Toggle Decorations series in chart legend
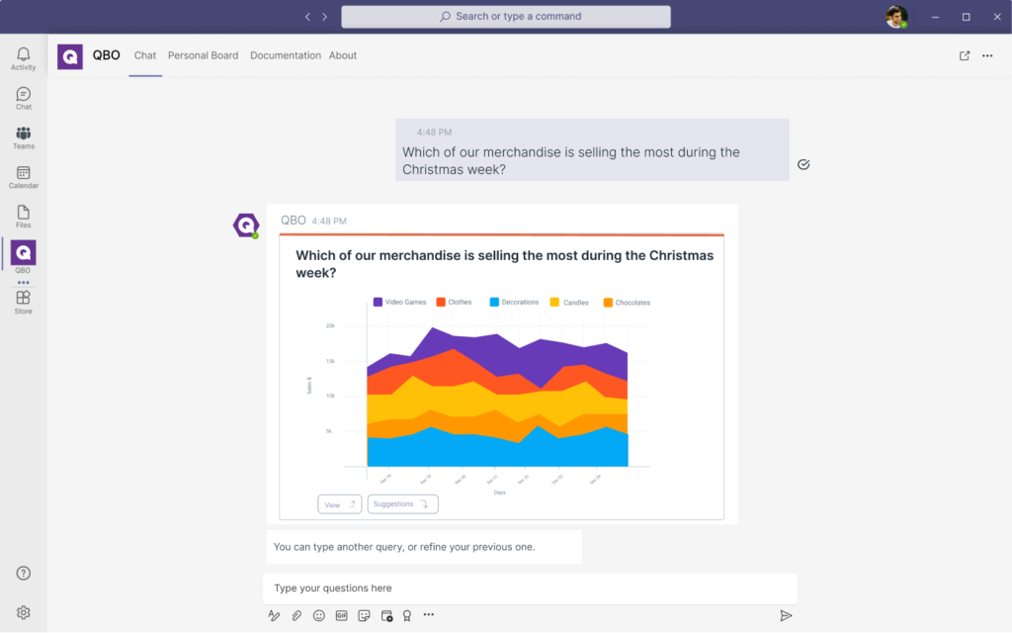Viewport: 1012px width, 633px height. (x=514, y=302)
